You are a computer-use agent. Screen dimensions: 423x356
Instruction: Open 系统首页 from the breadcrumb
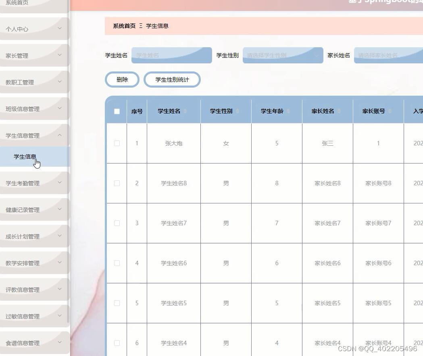click(x=123, y=26)
